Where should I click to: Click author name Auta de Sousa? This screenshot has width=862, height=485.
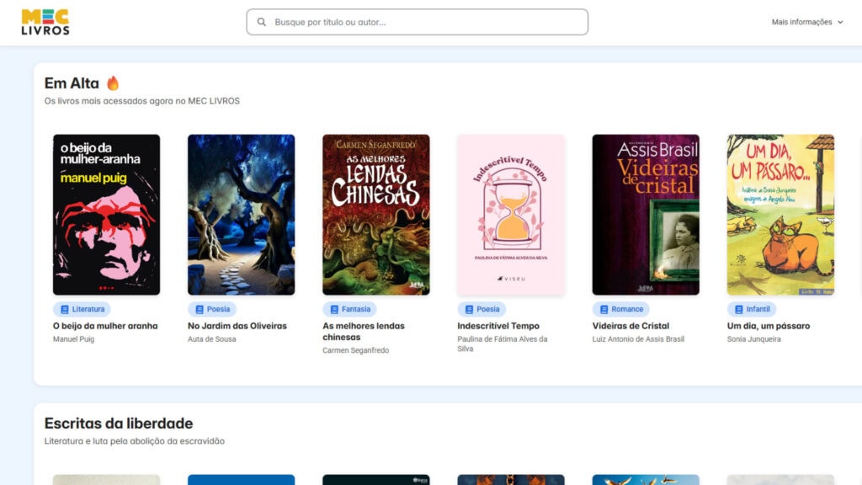click(x=211, y=339)
